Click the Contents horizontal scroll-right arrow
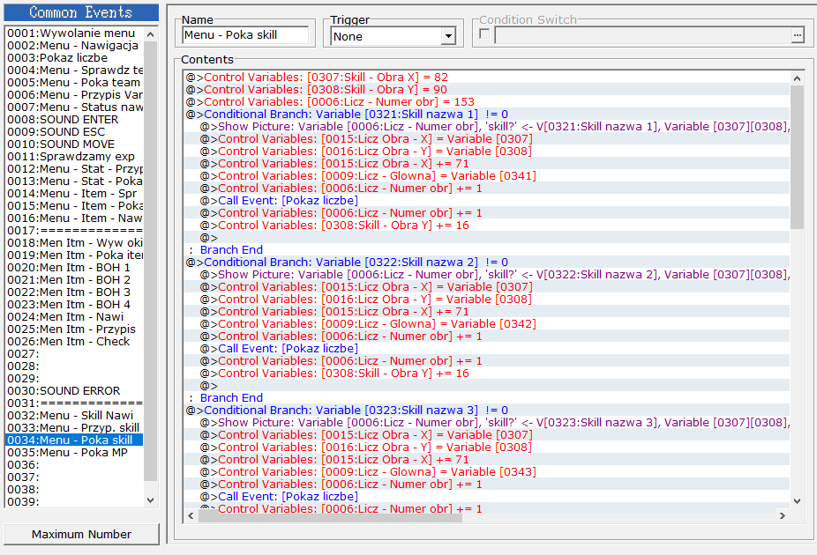 click(783, 516)
